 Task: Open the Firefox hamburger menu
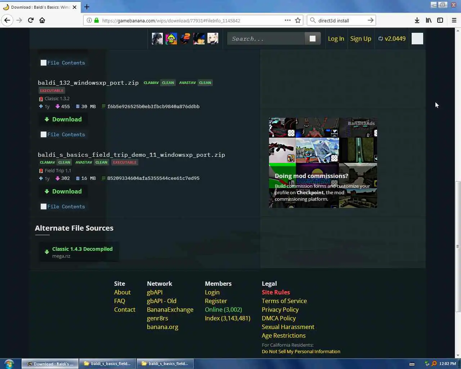tap(454, 20)
